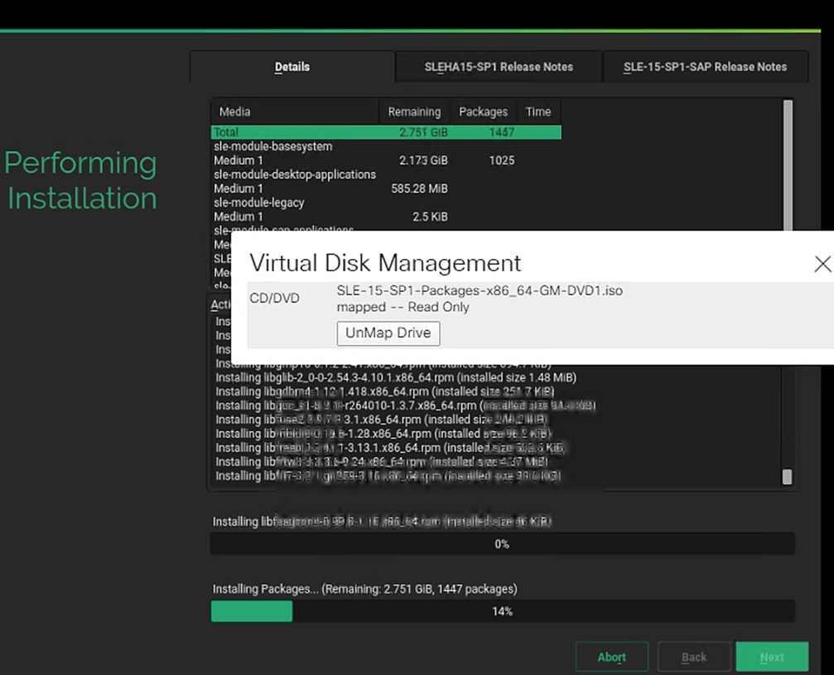Click the 'mapped -- Read Only' status text

(x=403, y=307)
